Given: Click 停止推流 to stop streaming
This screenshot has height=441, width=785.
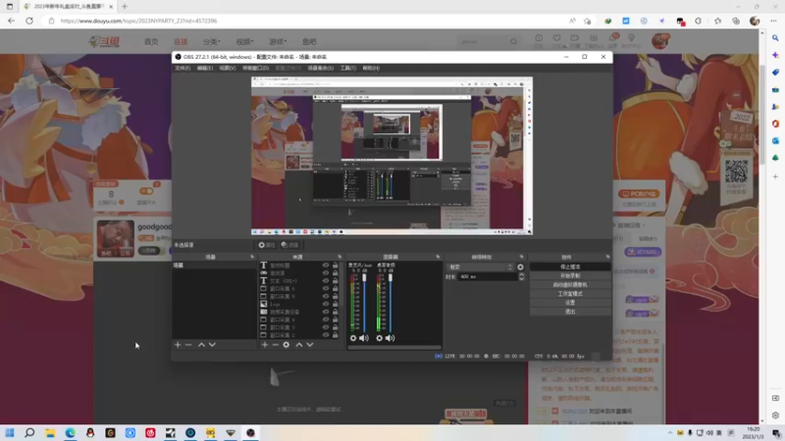Looking at the screenshot, I should (x=570, y=267).
